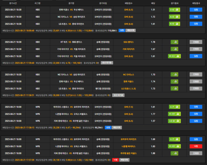Delete the bet with 90,294원 payout via 배팅삭제

[117, 128]
